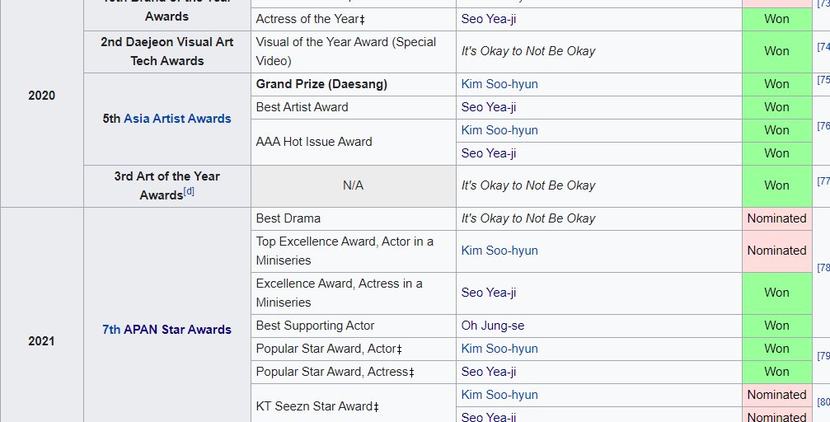Click 'Won' result in Excellence Award, Actress row
The height and width of the screenshot is (422, 830).
point(776,293)
